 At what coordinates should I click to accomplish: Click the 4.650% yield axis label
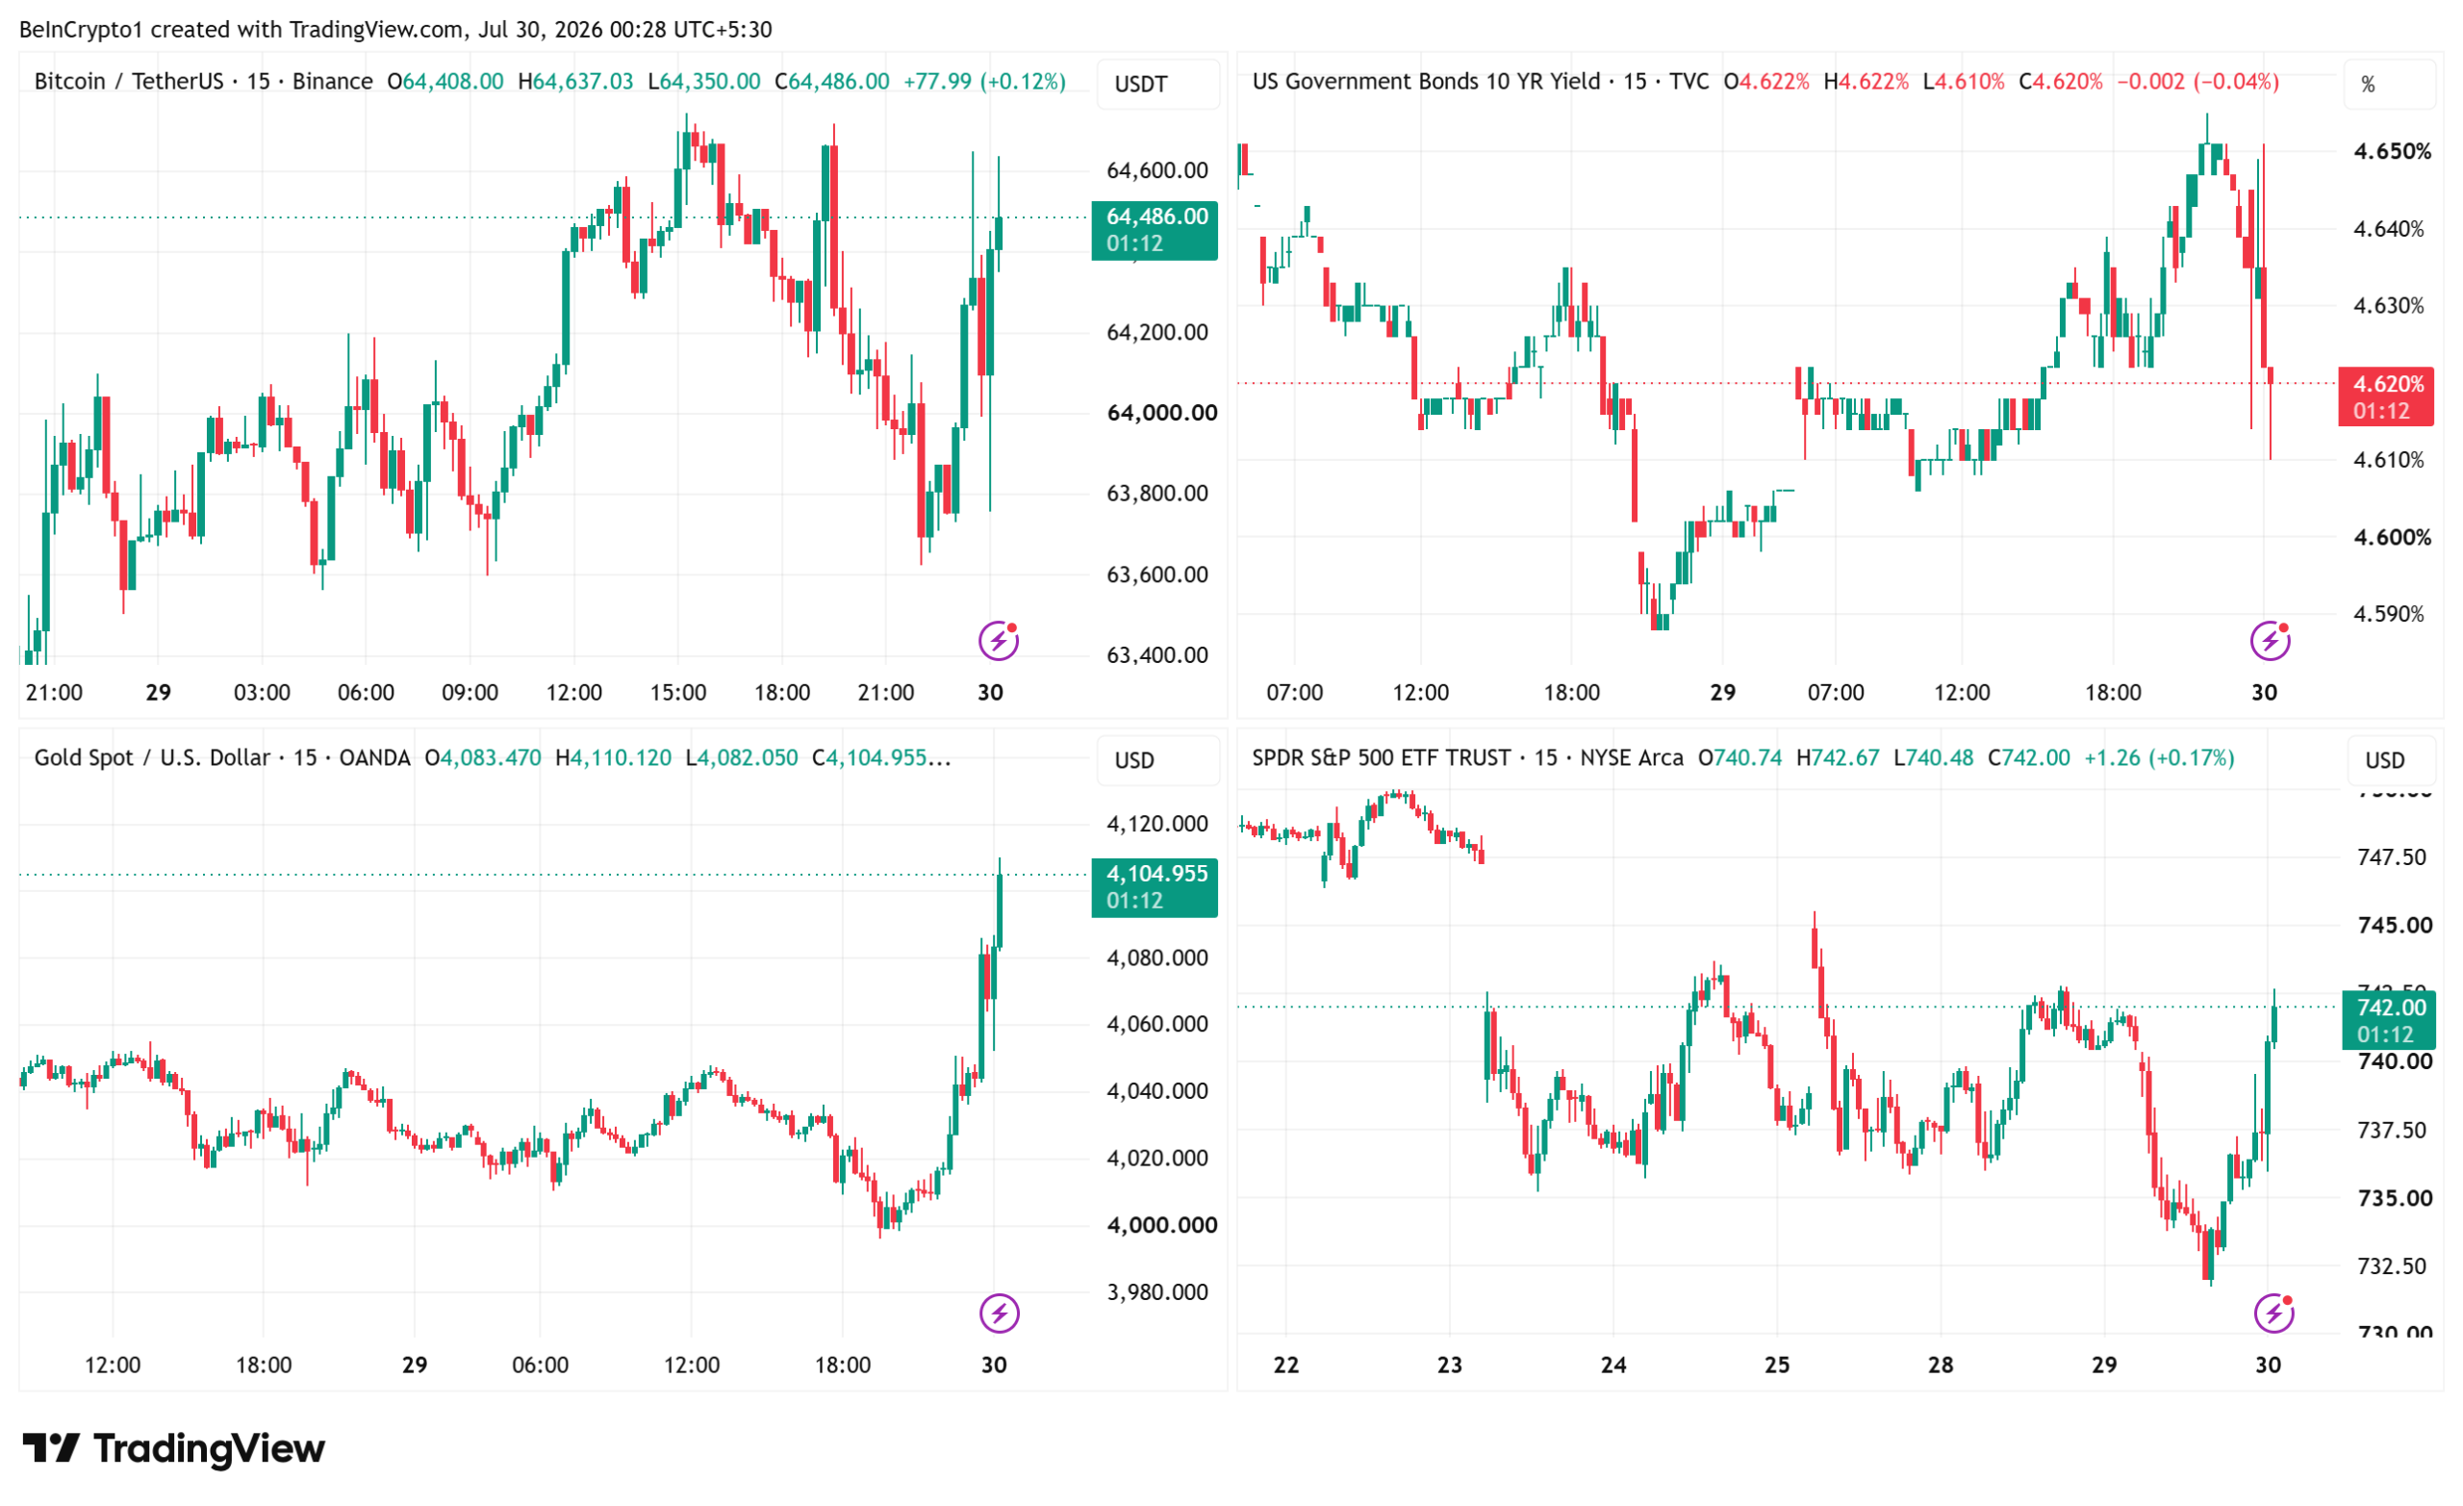(2392, 151)
